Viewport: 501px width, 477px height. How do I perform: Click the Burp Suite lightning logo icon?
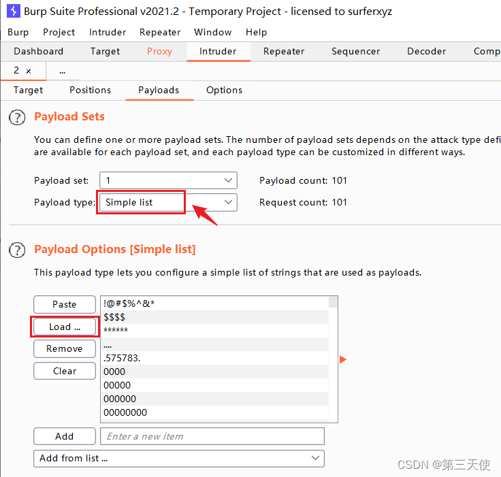click(x=14, y=11)
